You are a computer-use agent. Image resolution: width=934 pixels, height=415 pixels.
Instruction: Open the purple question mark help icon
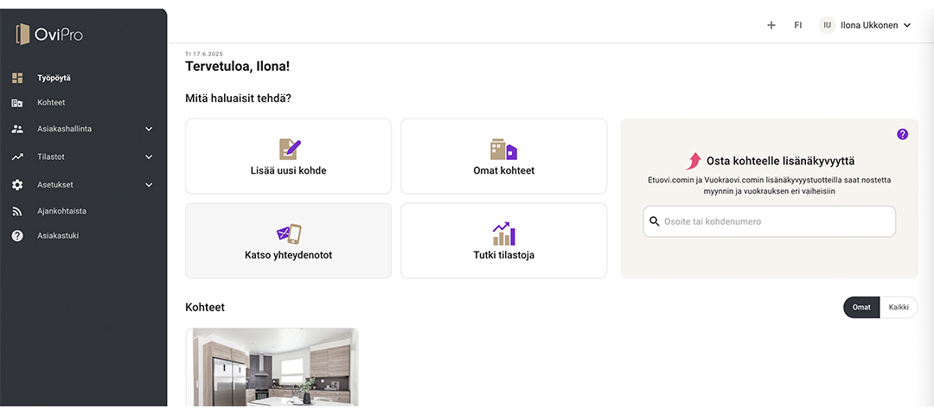pyautogui.click(x=902, y=135)
